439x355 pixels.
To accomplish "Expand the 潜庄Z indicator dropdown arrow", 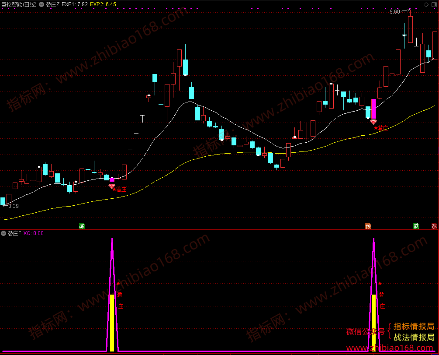I will (x=41, y=4).
